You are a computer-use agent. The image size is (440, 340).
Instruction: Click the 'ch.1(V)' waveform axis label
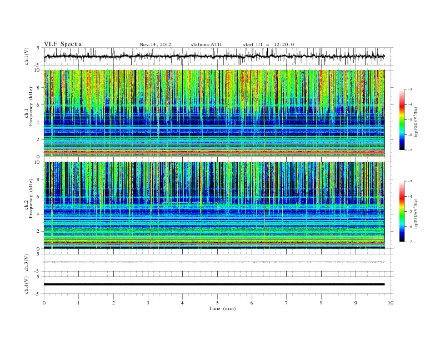(27, 56)
